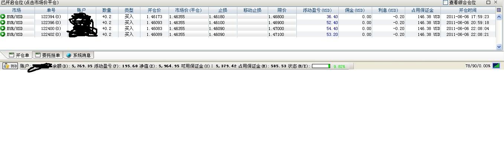Screen dimensions: 504x142
Task: Click the 佣金(USD) column header
Action: (x=355, y=10)
